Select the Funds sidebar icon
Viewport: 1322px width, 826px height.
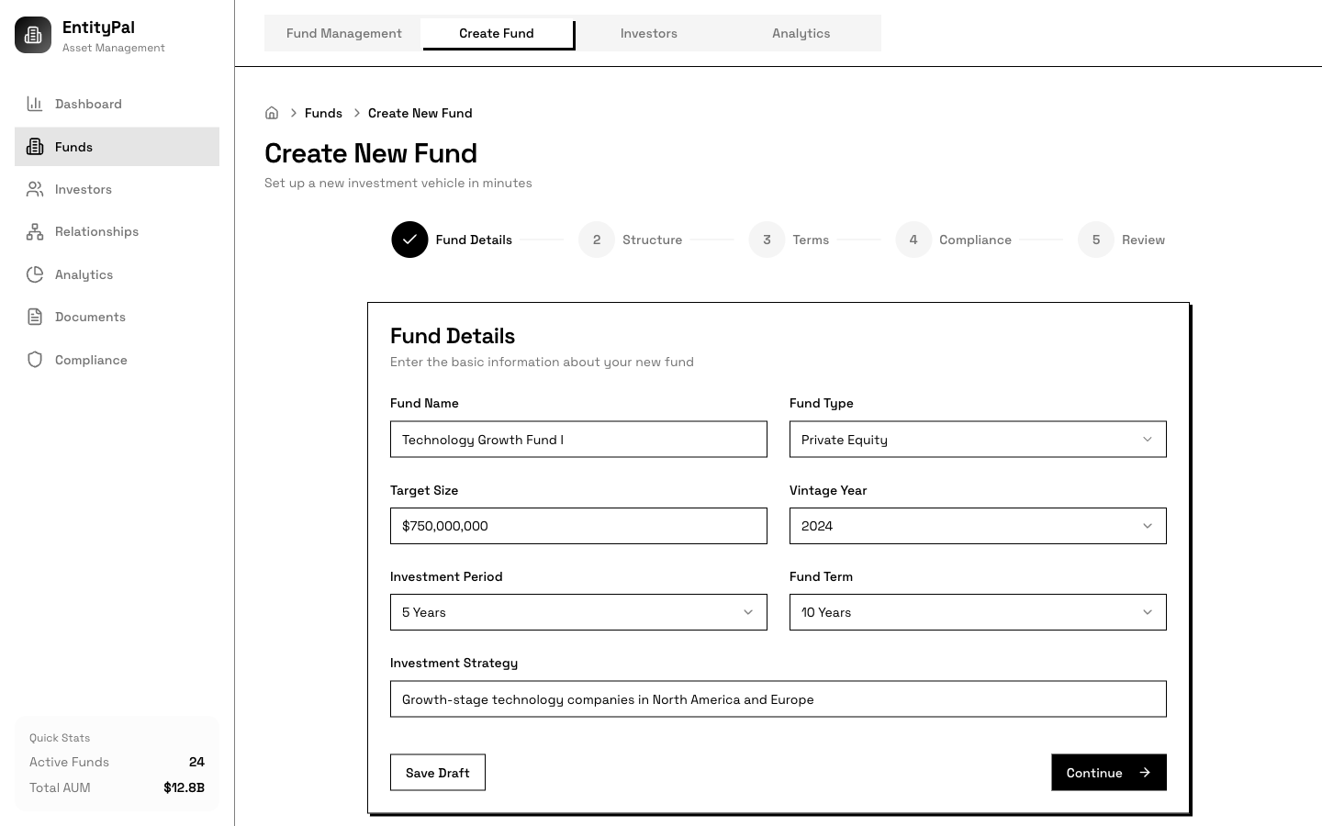(x=34, y=146)
